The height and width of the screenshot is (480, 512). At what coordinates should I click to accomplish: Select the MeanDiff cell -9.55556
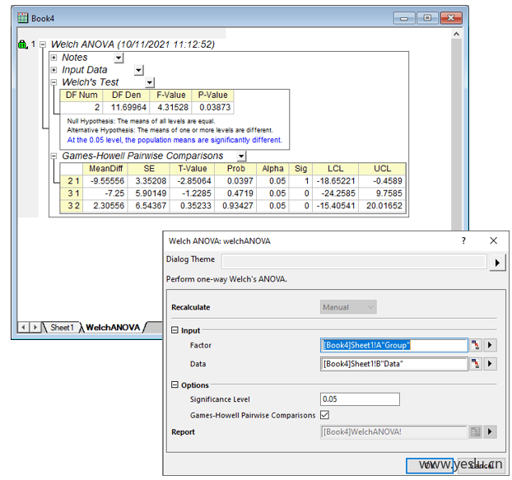(x=105, y=181)
